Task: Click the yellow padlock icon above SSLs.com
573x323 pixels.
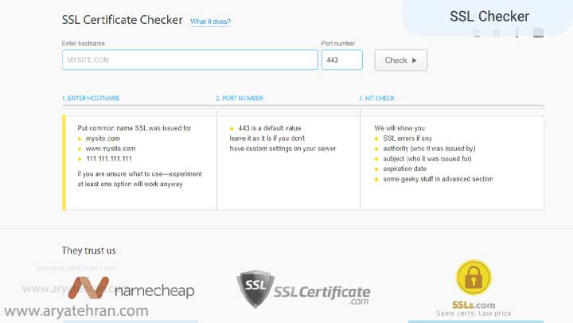Action: click(x=474, y=278)
